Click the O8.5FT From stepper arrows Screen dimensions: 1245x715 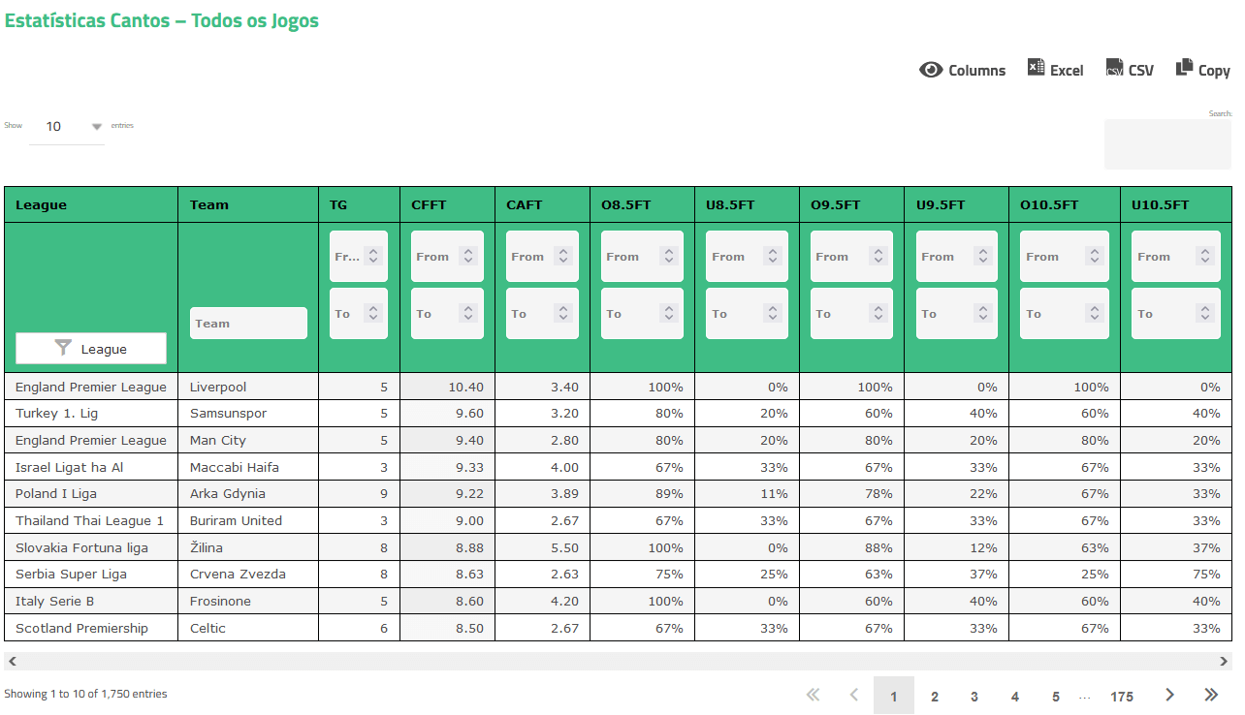668,256
